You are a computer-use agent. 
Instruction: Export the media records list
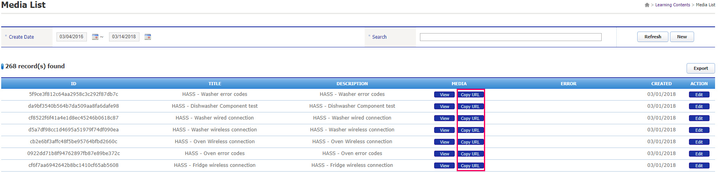[x=700, y=68]
